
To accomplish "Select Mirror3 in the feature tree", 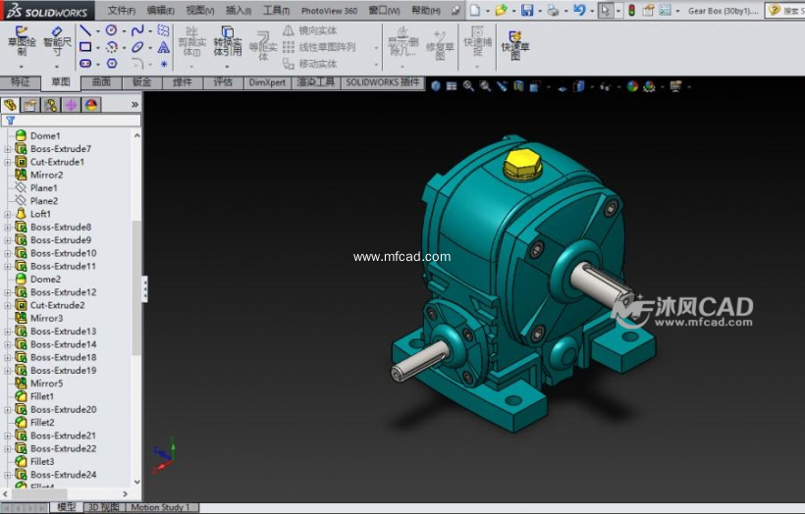I will point(46,319).
